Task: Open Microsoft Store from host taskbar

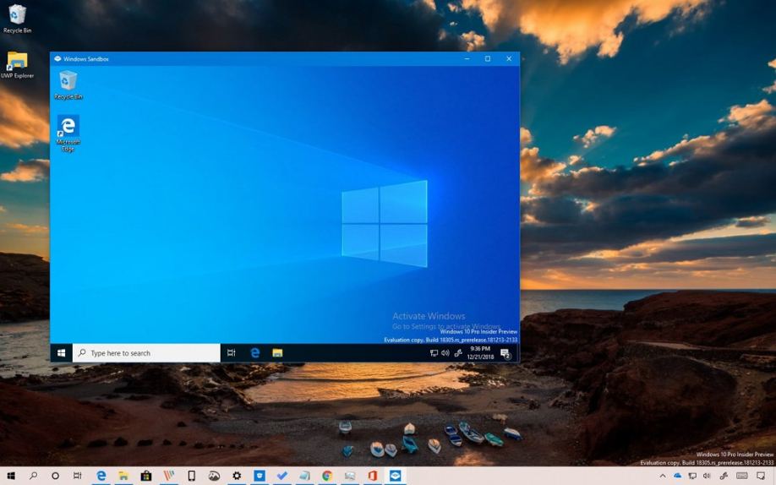Action: tap(146, 476)
